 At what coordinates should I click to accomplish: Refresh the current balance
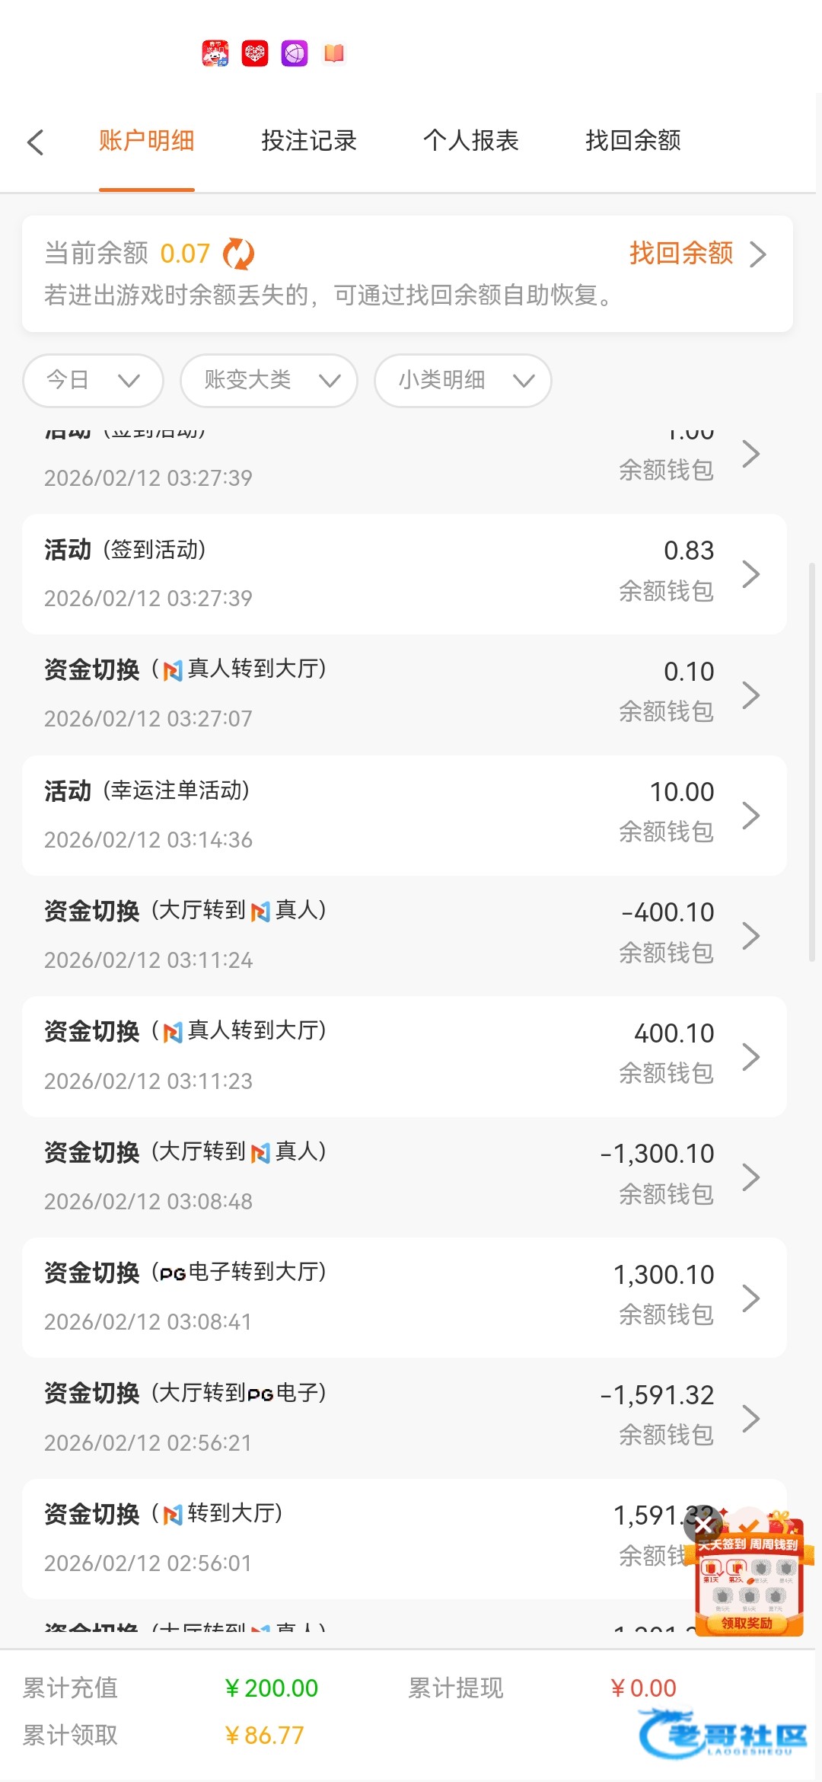(238, 254)
